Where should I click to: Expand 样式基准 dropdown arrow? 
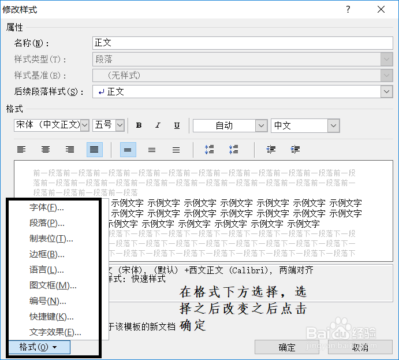click(386, 75)
